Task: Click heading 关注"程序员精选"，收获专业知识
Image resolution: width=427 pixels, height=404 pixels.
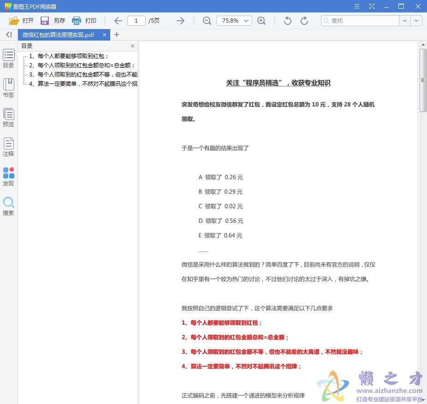Action: 278,83
